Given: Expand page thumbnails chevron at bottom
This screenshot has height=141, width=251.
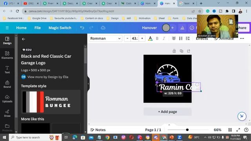Looking at the screenshot, I should pyautogui.click(x=169, y=125).
